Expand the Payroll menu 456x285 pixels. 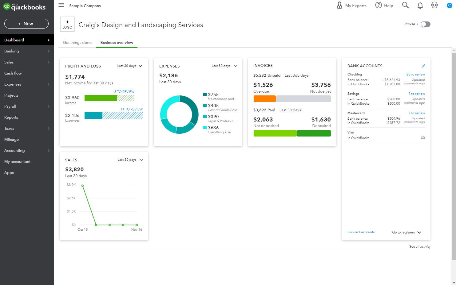coord(27,106)
